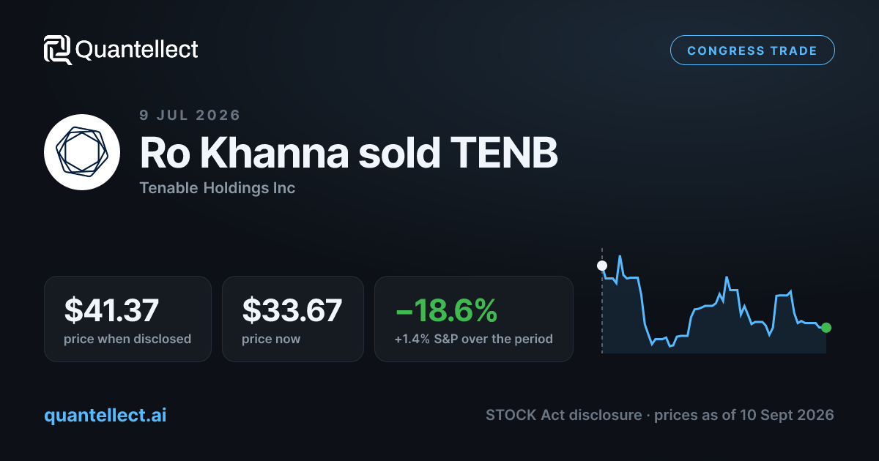879x461 pixels.
Task: Click the Tenable Holdings Inc subtitle
Action: point(218,188)
